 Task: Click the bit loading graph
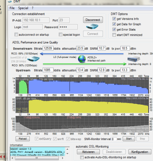click(x=82, y=85)
